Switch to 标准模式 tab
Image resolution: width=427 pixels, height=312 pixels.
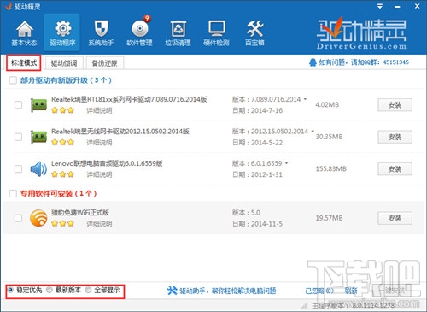24,63
